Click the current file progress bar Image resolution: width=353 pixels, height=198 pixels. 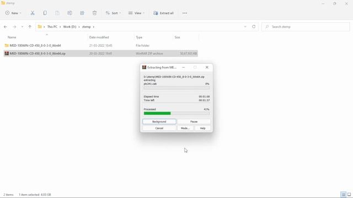tap(176, 88)
